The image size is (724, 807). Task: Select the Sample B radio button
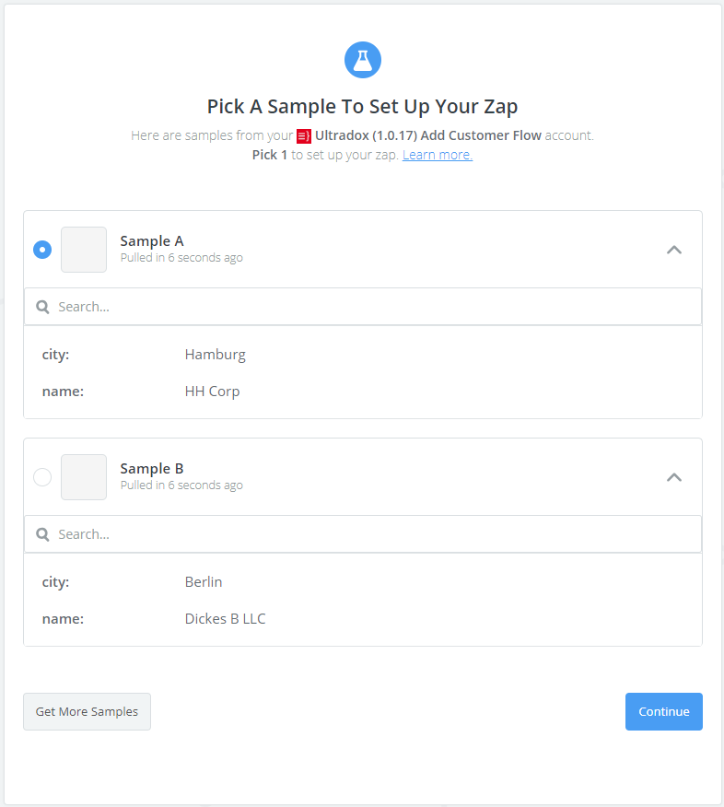[42, 477]
